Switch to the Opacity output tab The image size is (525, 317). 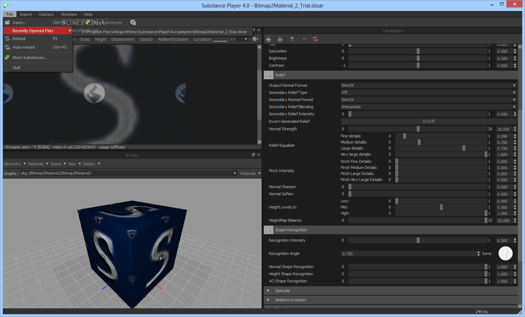pyautogui.click(x=146, y=39)
